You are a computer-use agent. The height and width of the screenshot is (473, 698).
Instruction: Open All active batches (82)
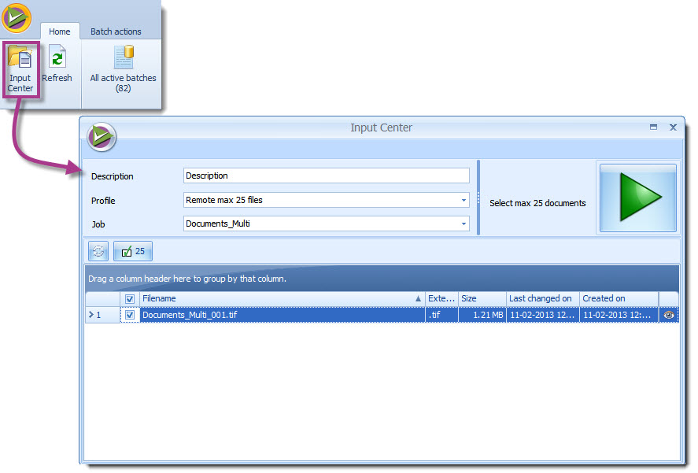coord(124,69)
